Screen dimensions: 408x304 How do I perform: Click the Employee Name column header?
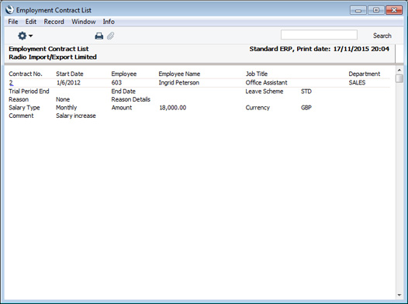point(179,74)
